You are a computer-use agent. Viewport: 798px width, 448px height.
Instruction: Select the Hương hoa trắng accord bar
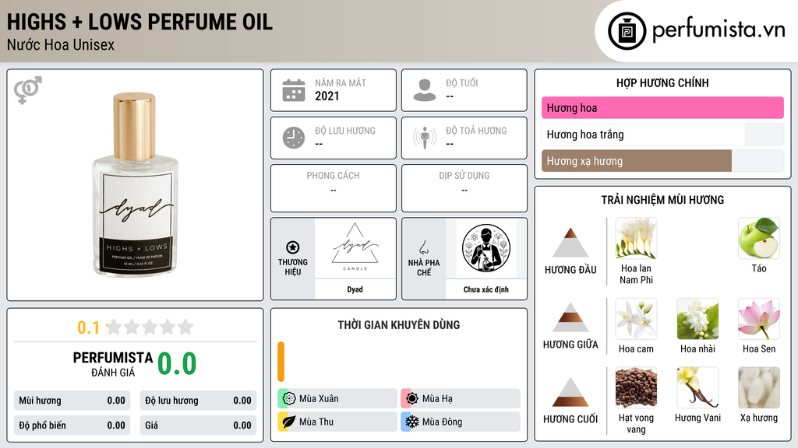(662, 135)
